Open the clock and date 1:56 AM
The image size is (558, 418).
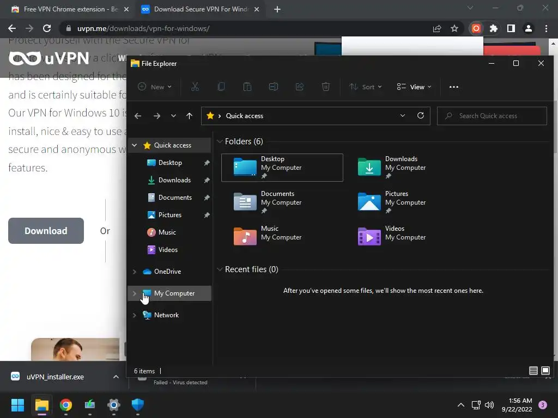tap(517, 405)
